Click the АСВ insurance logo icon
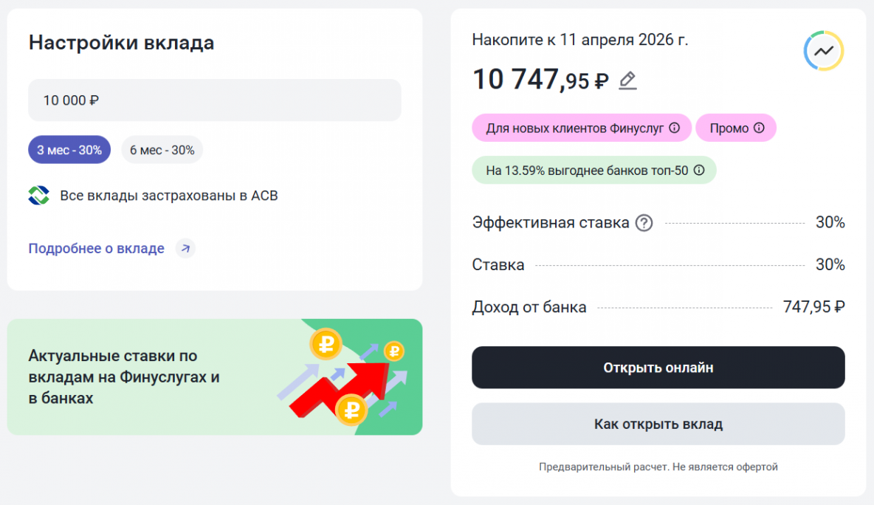Screen dimensions: 874x505 pos(39,196)
